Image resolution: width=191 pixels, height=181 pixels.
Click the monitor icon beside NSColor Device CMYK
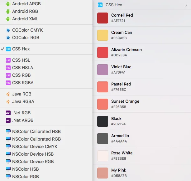click(8, 147)
